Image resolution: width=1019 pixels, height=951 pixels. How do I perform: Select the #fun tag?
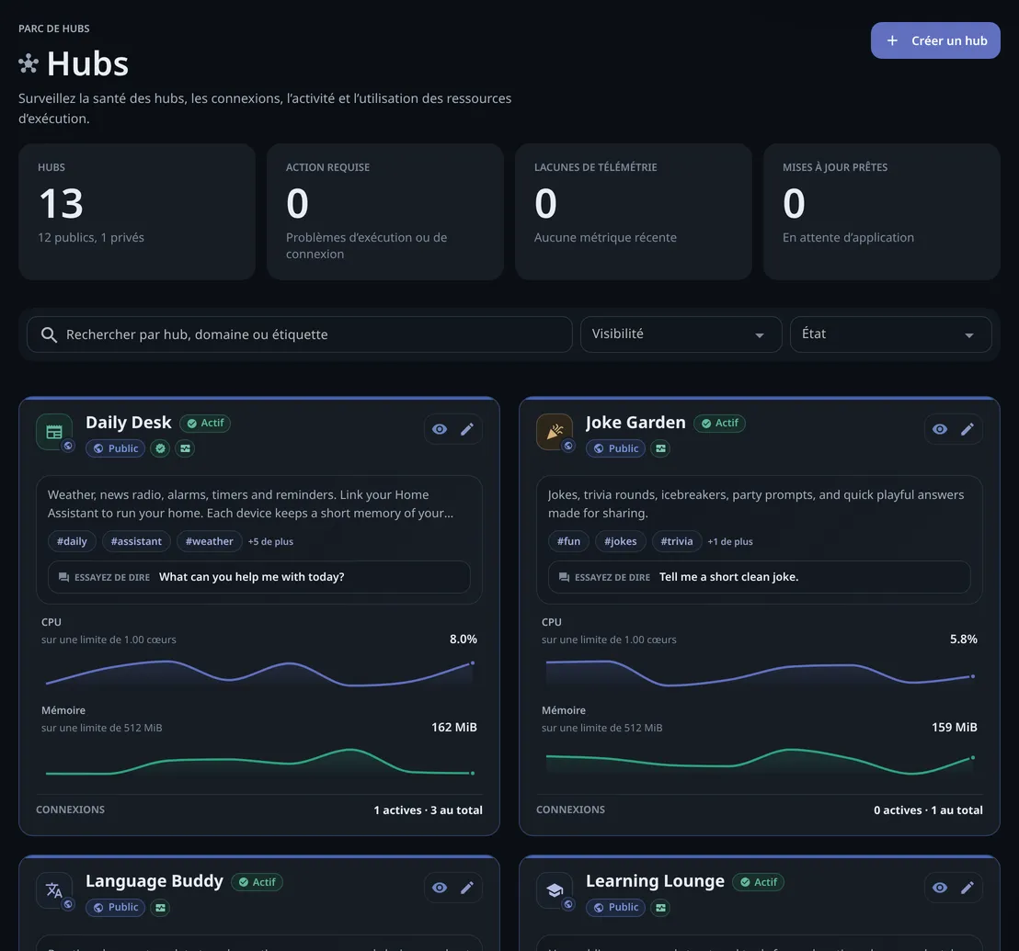pos(568,541)
